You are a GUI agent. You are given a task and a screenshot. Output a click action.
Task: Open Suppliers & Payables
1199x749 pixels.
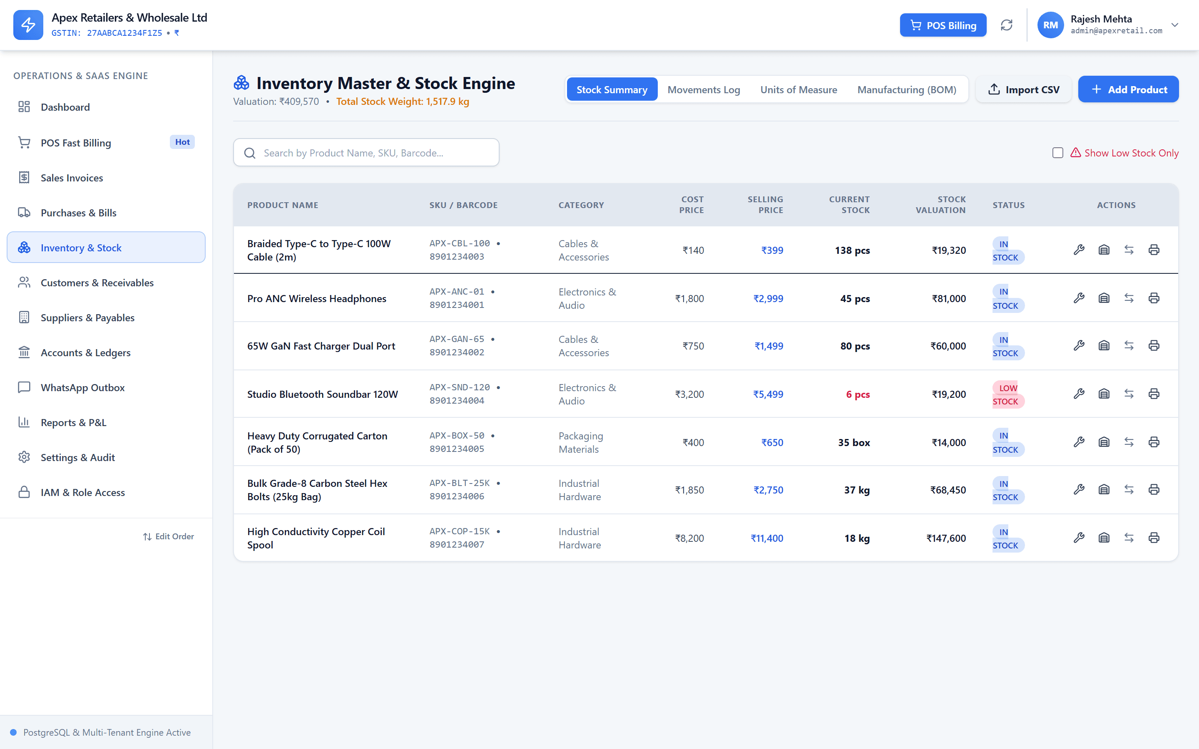point(106,317)
